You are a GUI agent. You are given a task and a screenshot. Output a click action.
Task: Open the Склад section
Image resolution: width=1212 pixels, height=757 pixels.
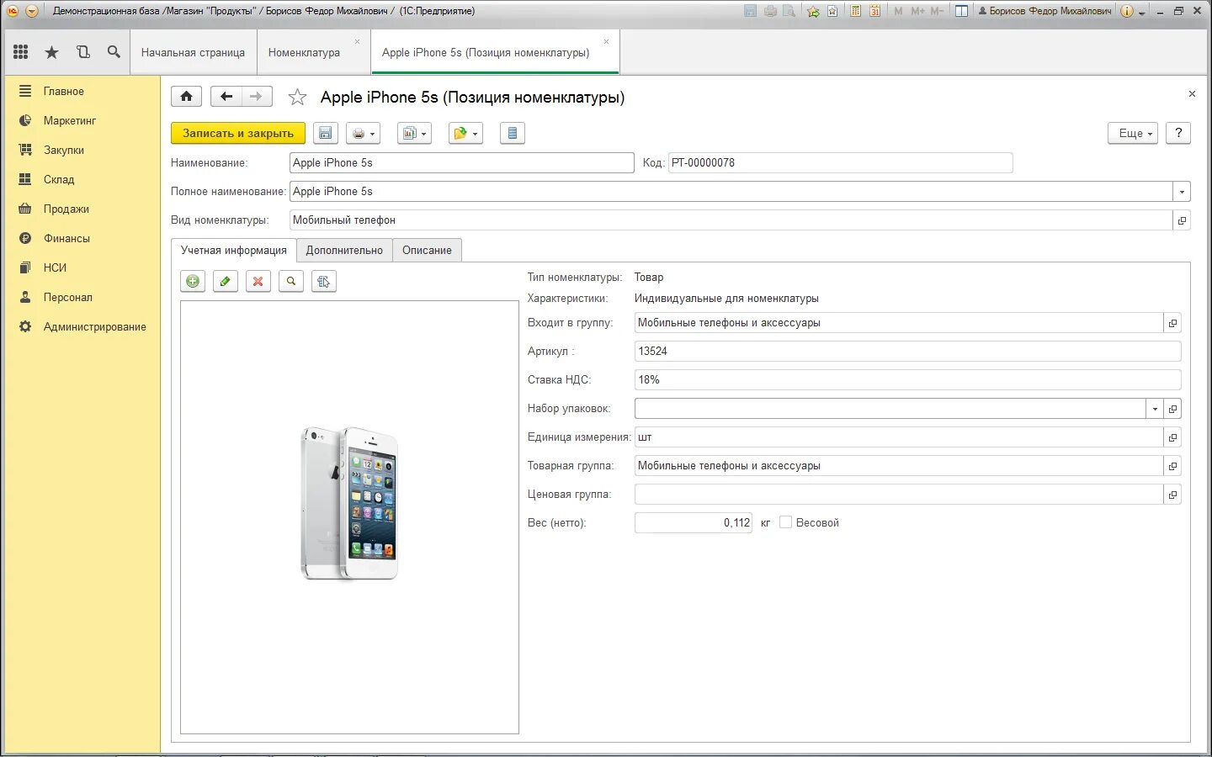[59, 179]
